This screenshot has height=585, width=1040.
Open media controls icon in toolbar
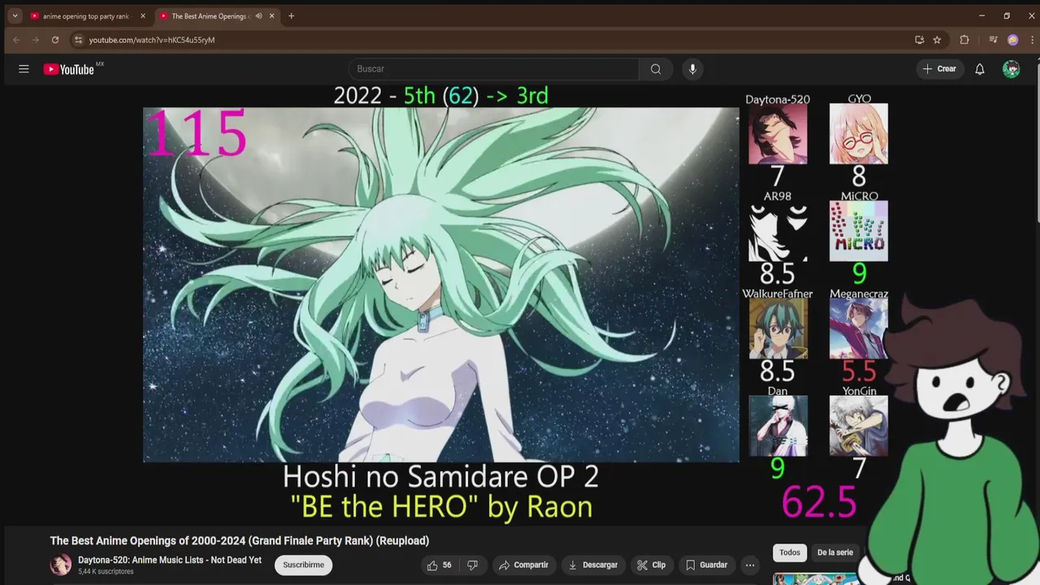click(x=993, y=40)
